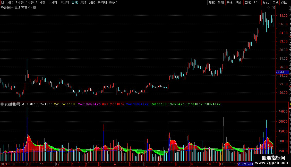Select the 日线 daily tab
The image size is (291, 167).
click(x=75, y=2)
